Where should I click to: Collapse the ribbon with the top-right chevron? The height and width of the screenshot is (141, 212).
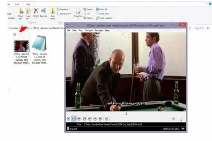click(x=207, y=4)
